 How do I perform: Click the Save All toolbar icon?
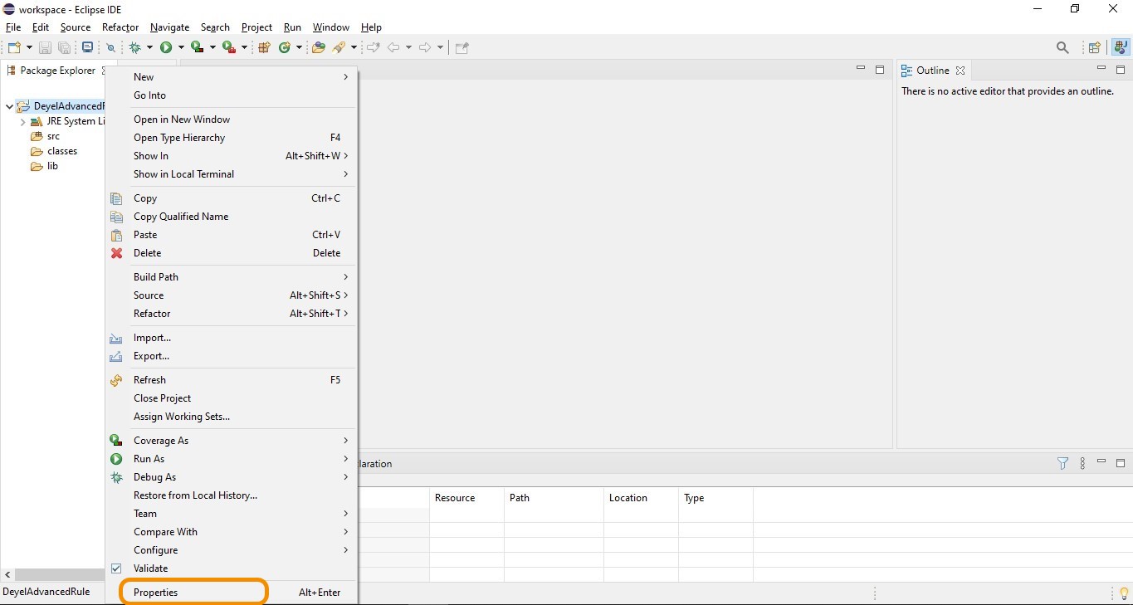(64, 47)
